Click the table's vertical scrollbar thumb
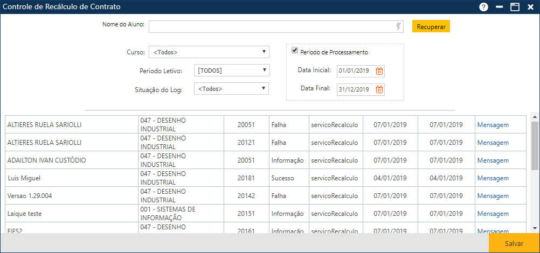 point(534,145)
